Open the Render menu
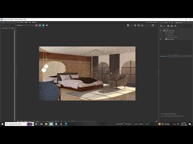193x144 pixels. point(21,22)
